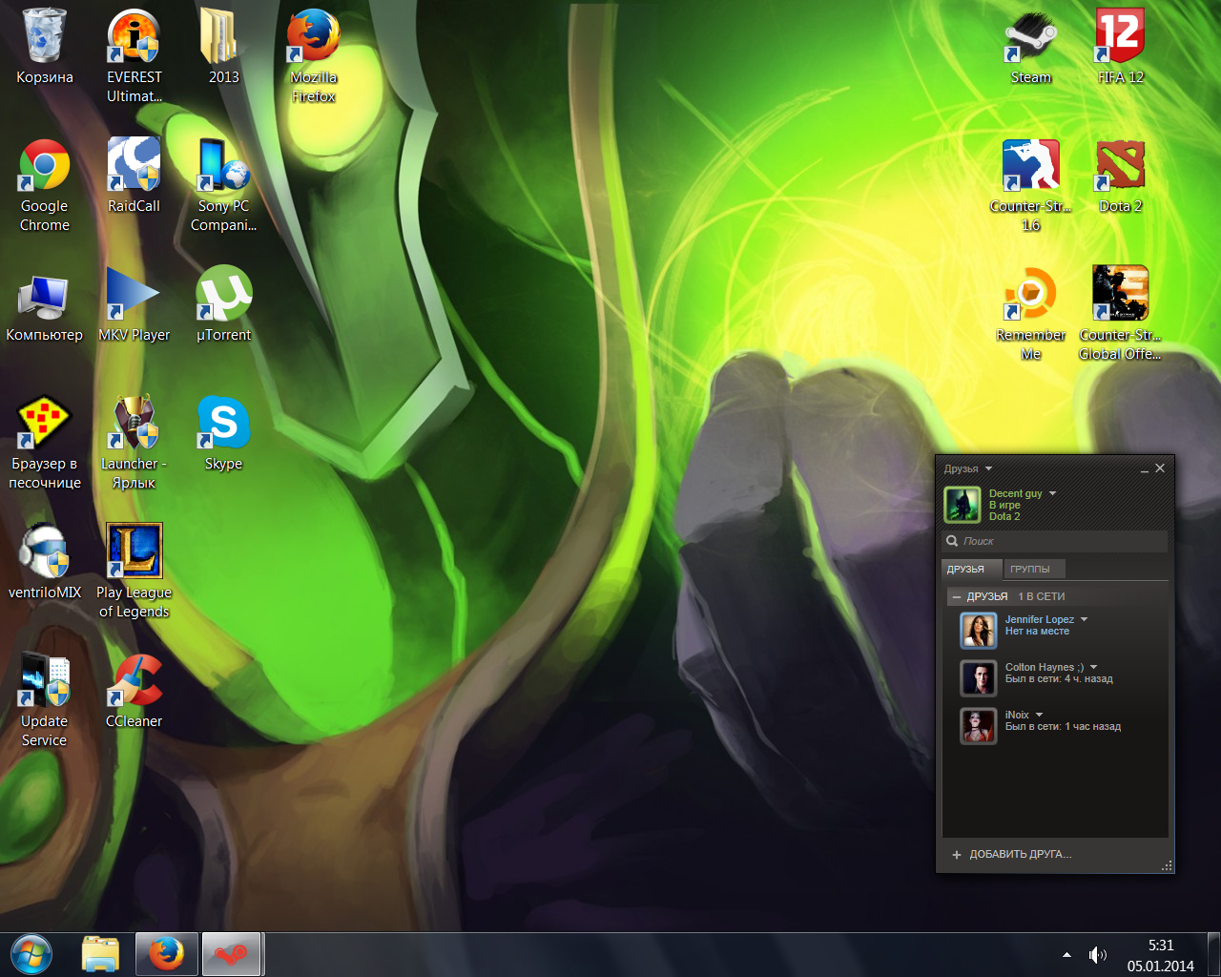The image size is (1221, 977).
Task: Open the Dota 2 desktop shortcut
Action: (x=1120, y=166)
